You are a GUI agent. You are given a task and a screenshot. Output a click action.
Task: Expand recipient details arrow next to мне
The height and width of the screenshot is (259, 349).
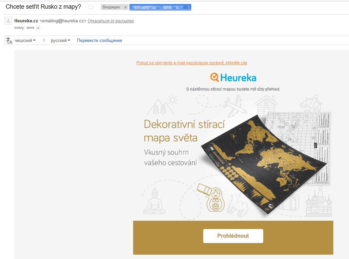(x=38, y=28)
